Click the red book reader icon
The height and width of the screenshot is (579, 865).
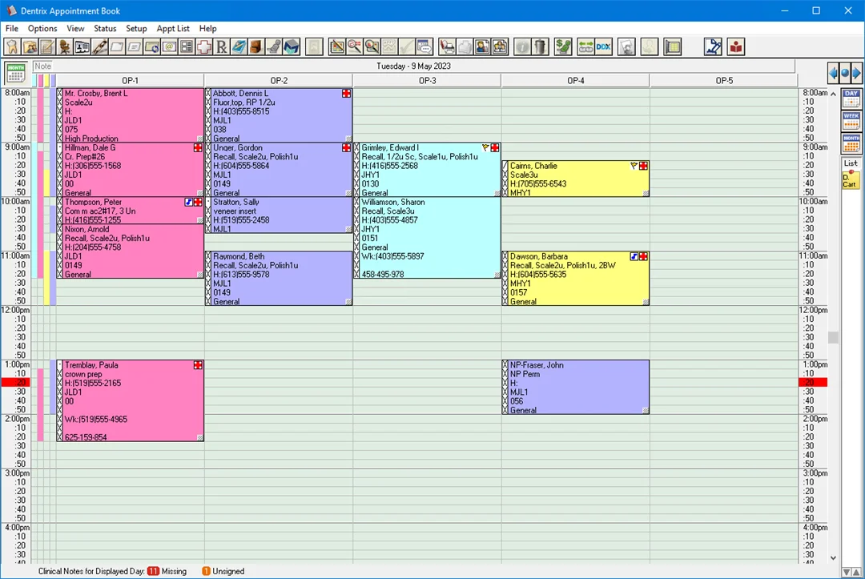tap(735, 47)
